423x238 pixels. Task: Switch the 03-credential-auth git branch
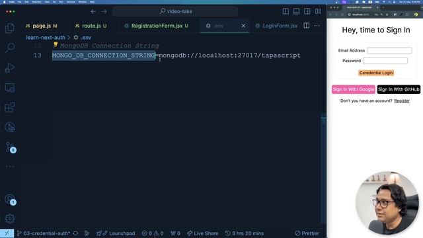click(43, 233)
